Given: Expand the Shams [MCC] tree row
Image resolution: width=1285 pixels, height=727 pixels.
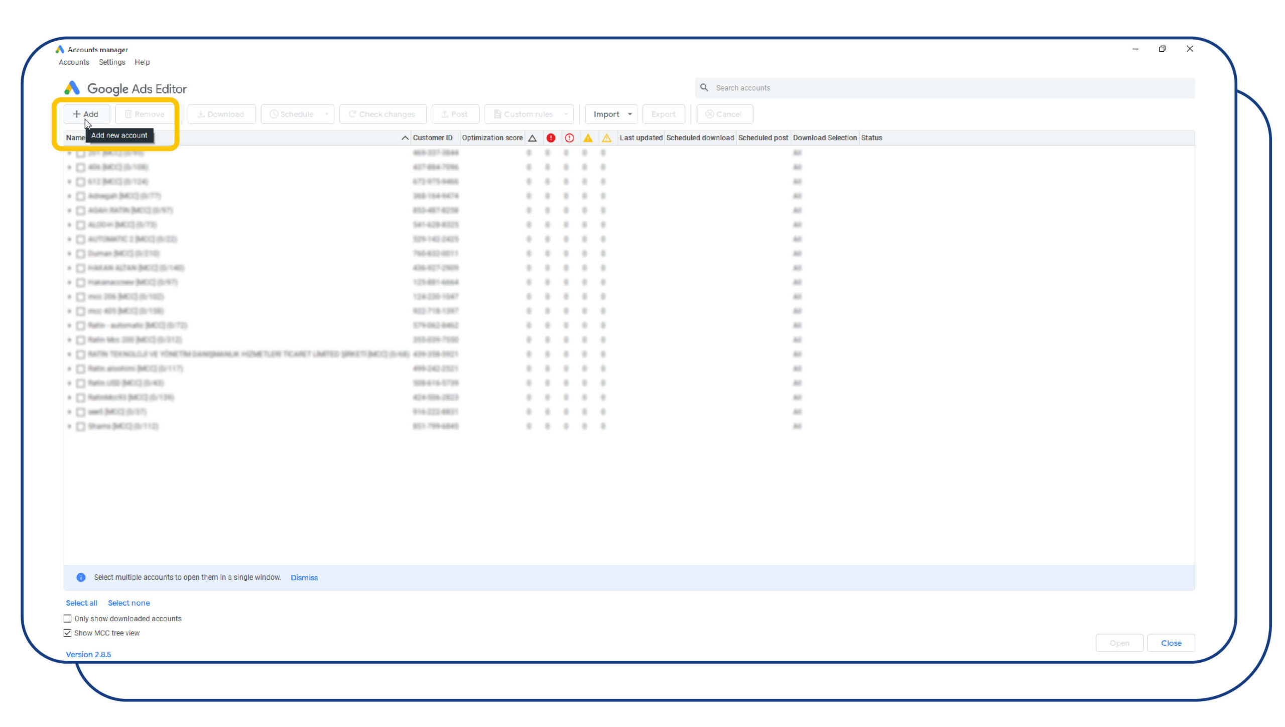Looking at the screenshot, I should (x=70, y=426).
